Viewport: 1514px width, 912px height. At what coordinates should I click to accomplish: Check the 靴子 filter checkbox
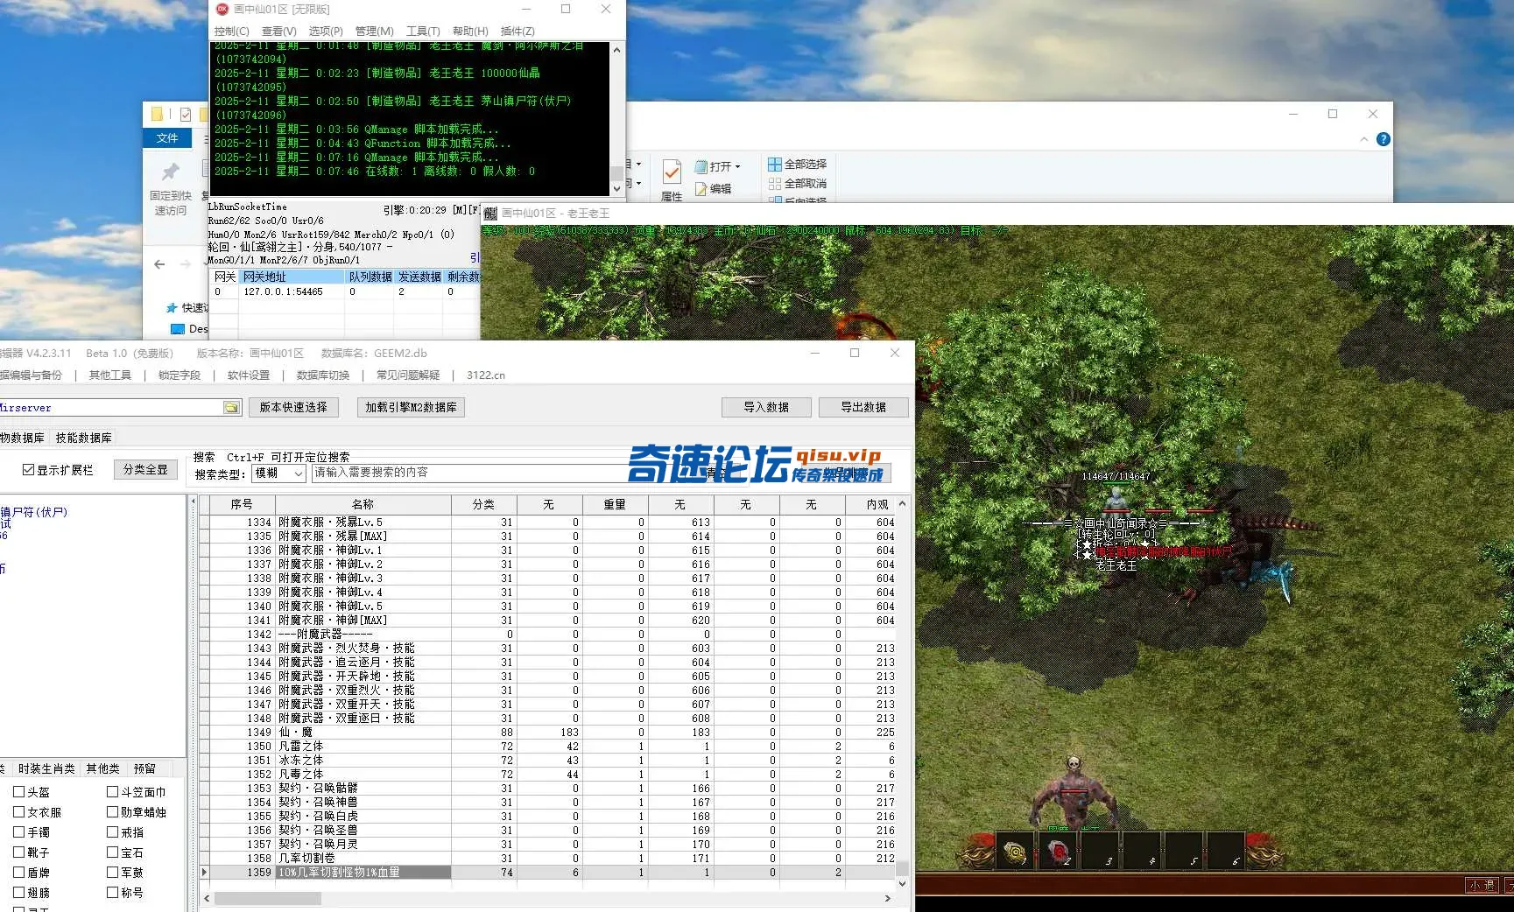[x=18, y=852]
